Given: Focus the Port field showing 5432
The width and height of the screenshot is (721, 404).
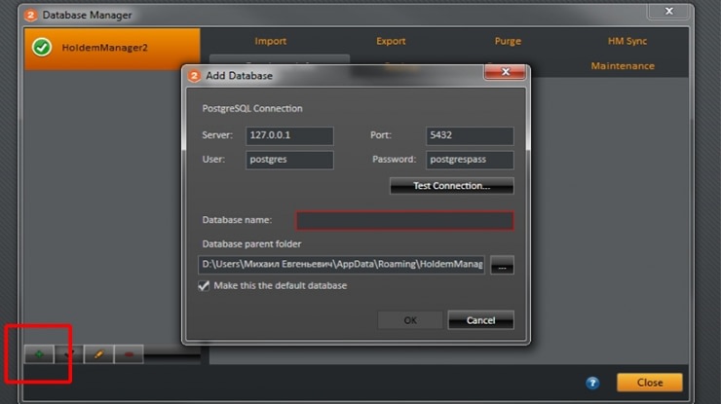Looking at the screenshot, I should [470, 135].
